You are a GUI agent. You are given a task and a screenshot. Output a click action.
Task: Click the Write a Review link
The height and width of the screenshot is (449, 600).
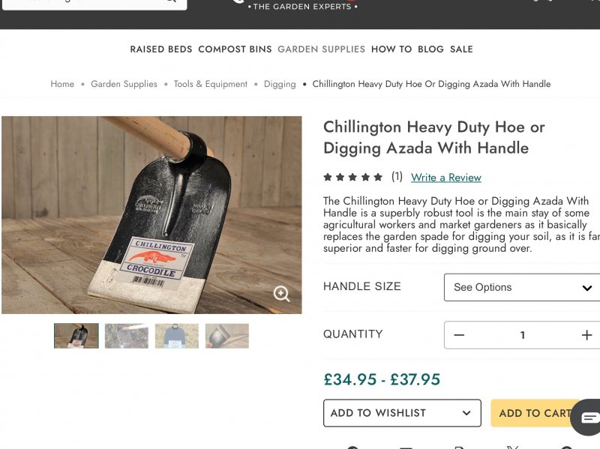coord(446,178)
